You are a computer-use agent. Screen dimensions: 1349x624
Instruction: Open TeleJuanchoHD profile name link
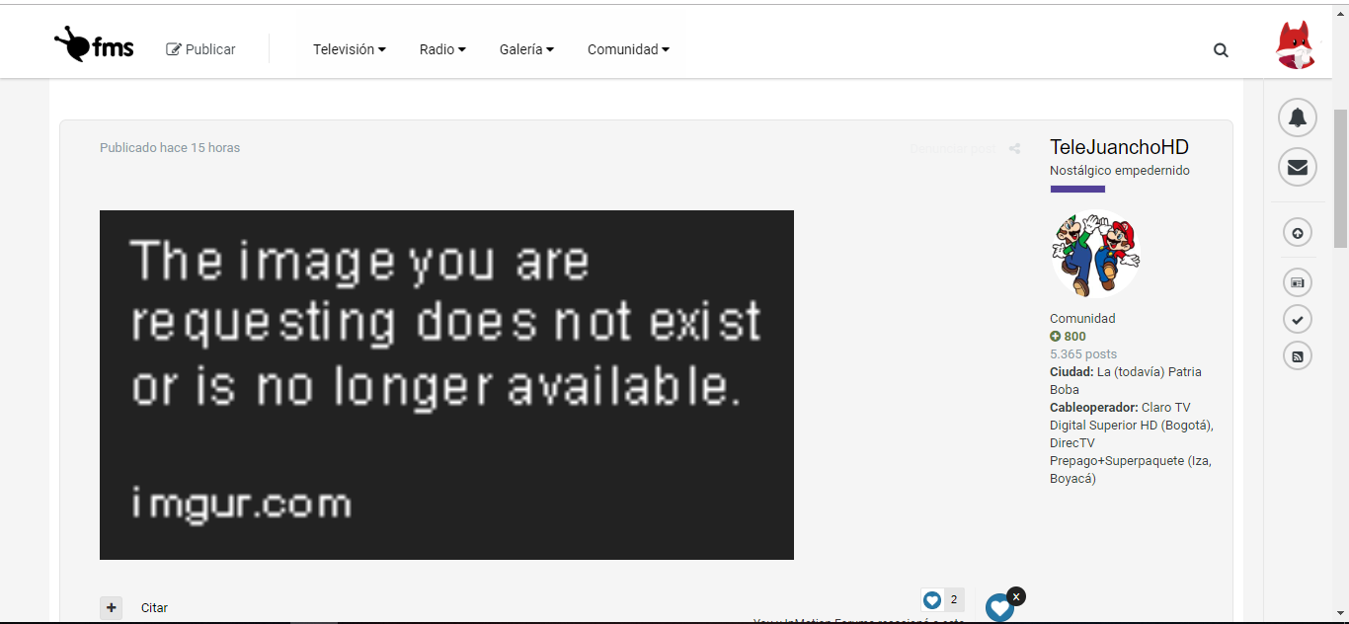(1119, 147)
